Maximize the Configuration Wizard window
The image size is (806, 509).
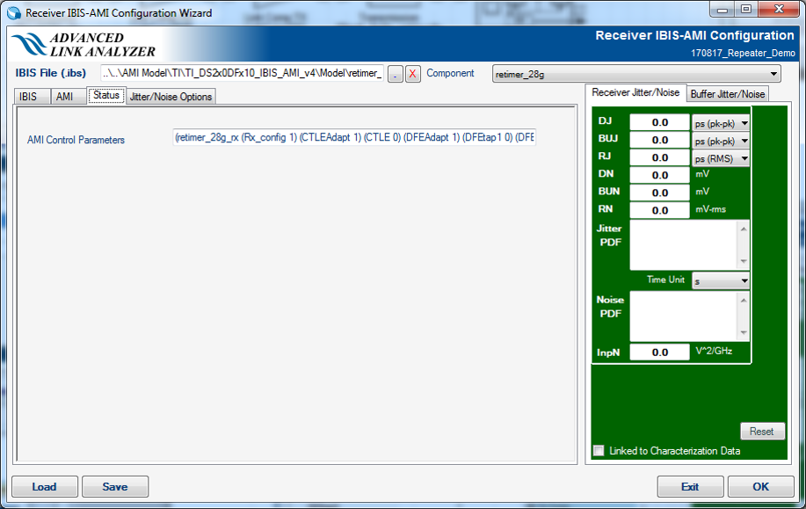tap(746, 10)
